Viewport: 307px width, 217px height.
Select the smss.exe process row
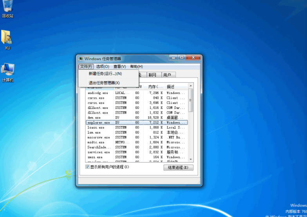pos(137,157)
